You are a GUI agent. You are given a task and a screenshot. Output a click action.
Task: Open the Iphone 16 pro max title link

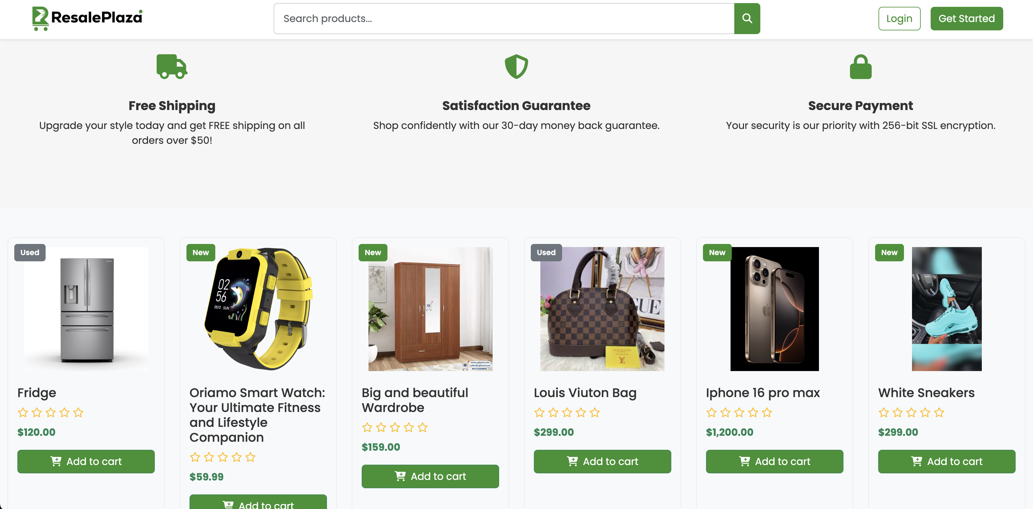(x=762, y=393)
